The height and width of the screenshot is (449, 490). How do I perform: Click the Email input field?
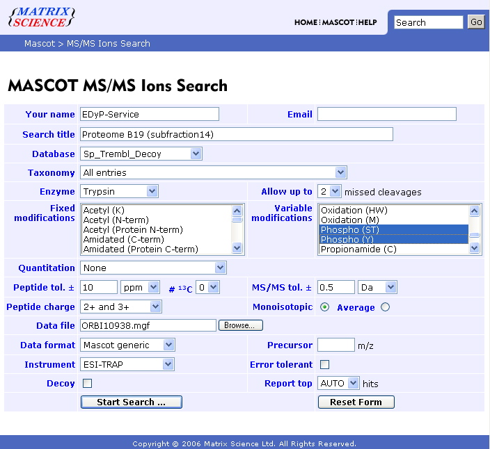pos(386,114)
